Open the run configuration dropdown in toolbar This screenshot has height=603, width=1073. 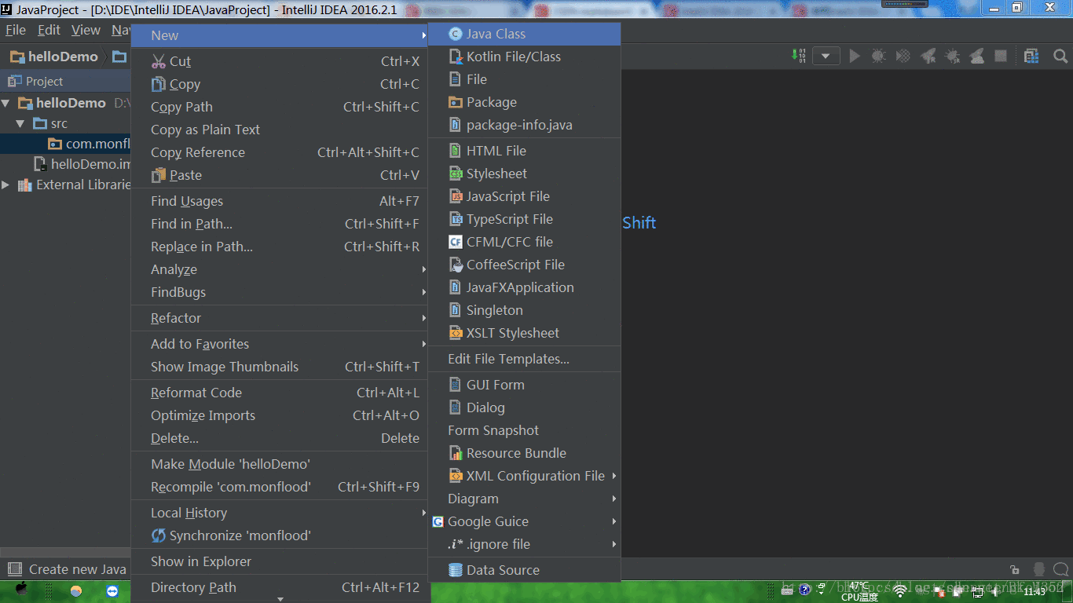coord(826,56)
